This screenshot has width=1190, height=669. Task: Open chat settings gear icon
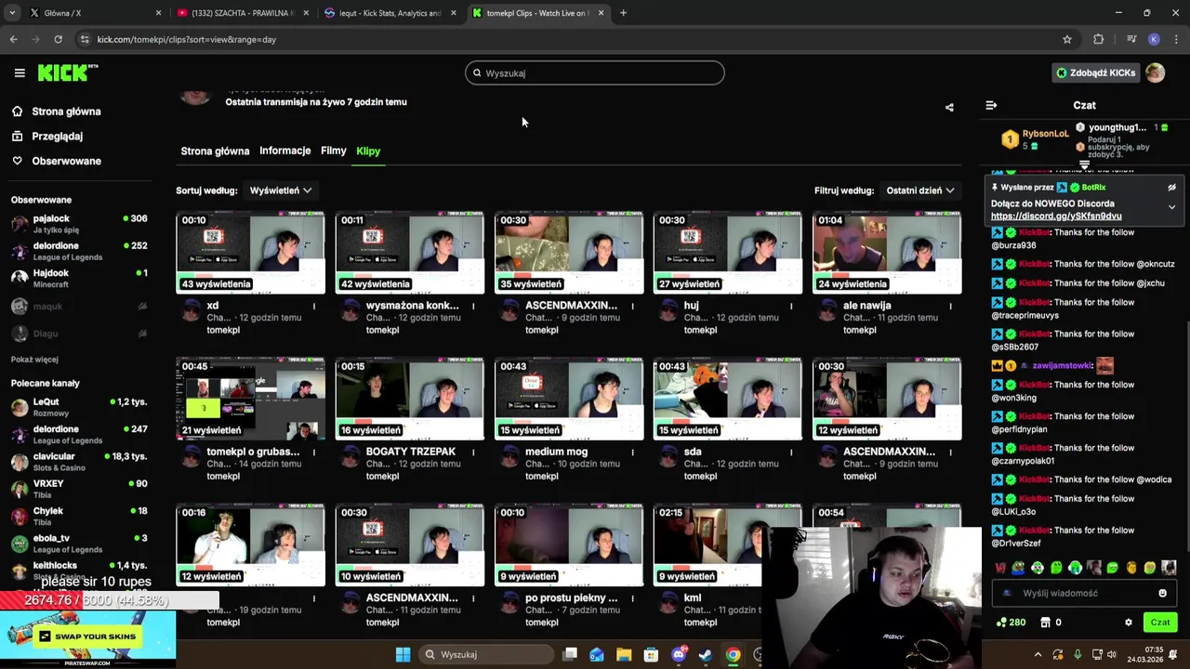[x=1129, y=623]
